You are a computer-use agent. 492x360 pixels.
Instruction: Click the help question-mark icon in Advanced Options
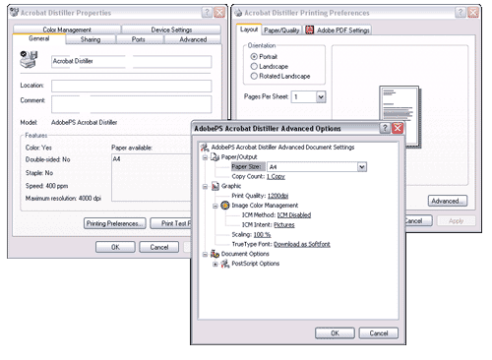coord(385,128)
